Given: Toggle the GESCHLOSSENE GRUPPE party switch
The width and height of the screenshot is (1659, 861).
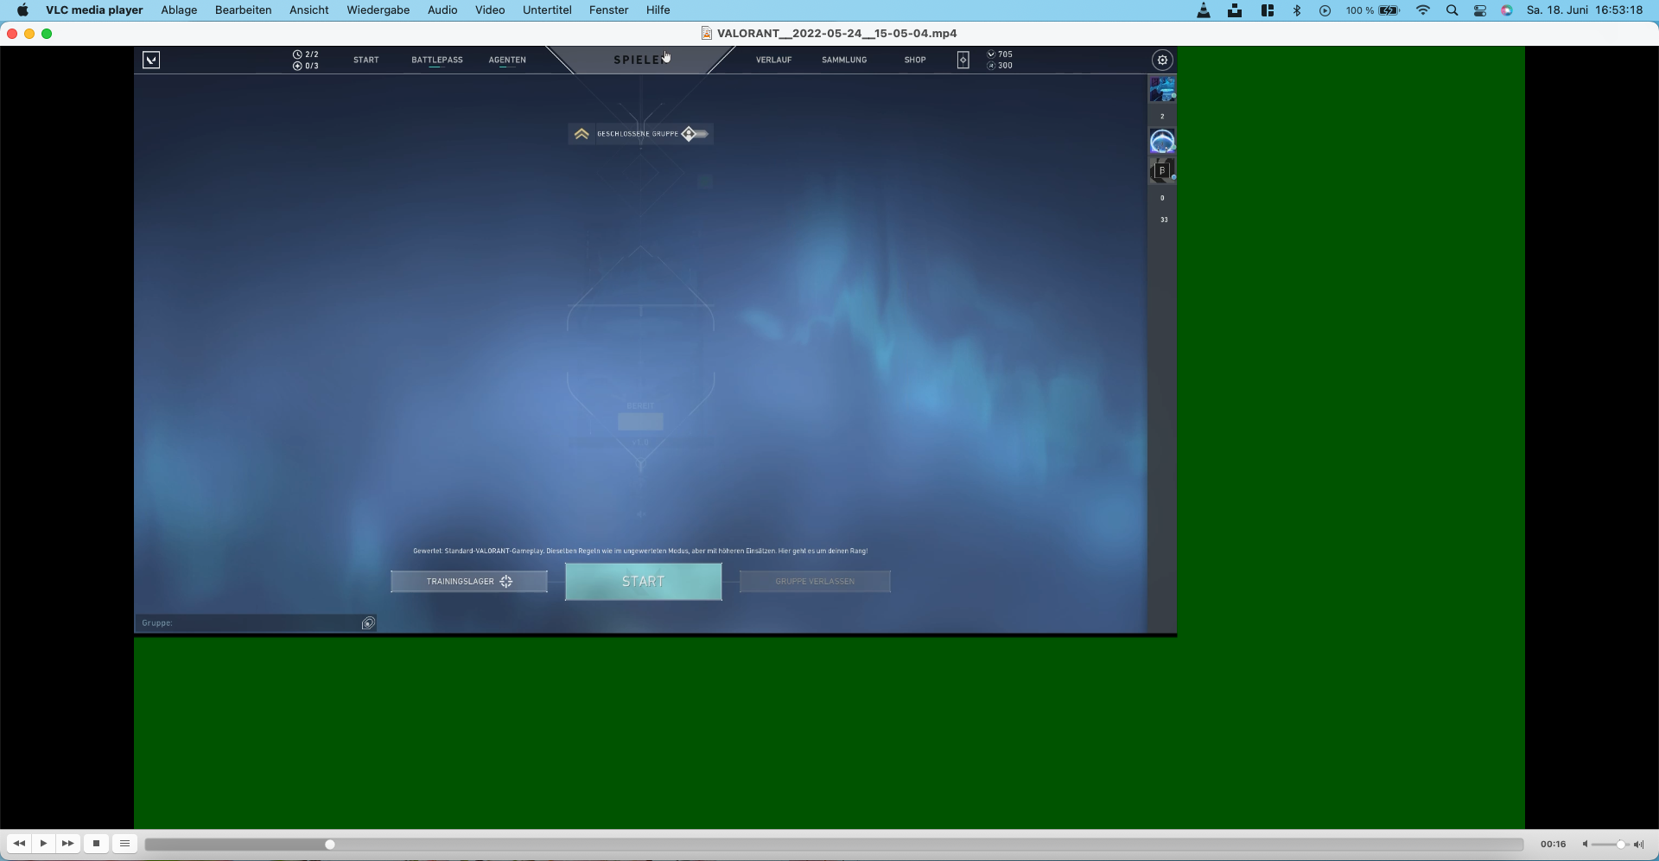Looking at the screenshot, I should [x=695, y=134].
